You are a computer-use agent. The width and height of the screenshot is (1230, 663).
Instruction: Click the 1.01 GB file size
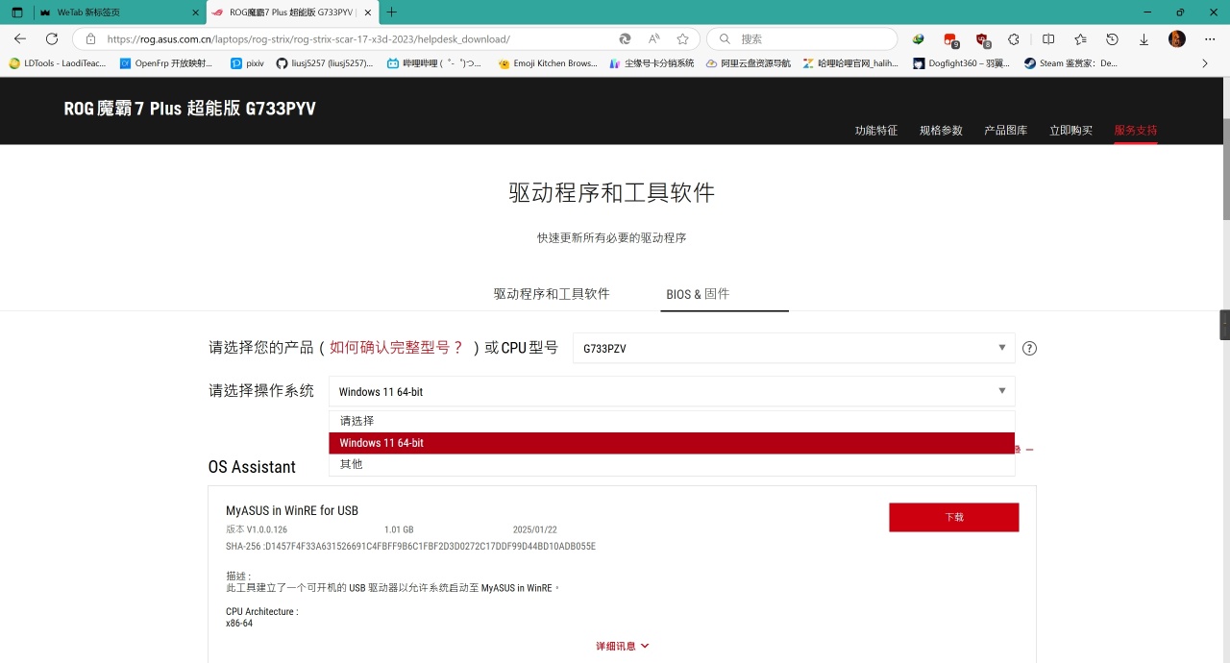point(399,529)
